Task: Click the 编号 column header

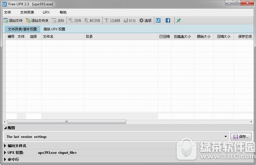Action: (11, 36)
